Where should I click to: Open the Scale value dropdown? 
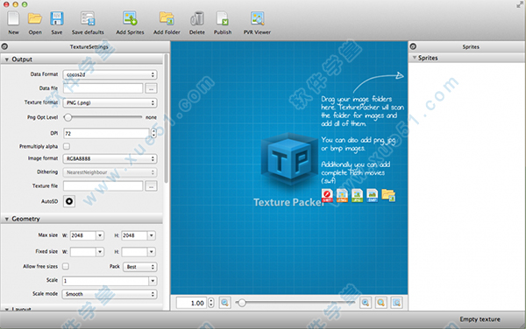click(x=153, y=281)
